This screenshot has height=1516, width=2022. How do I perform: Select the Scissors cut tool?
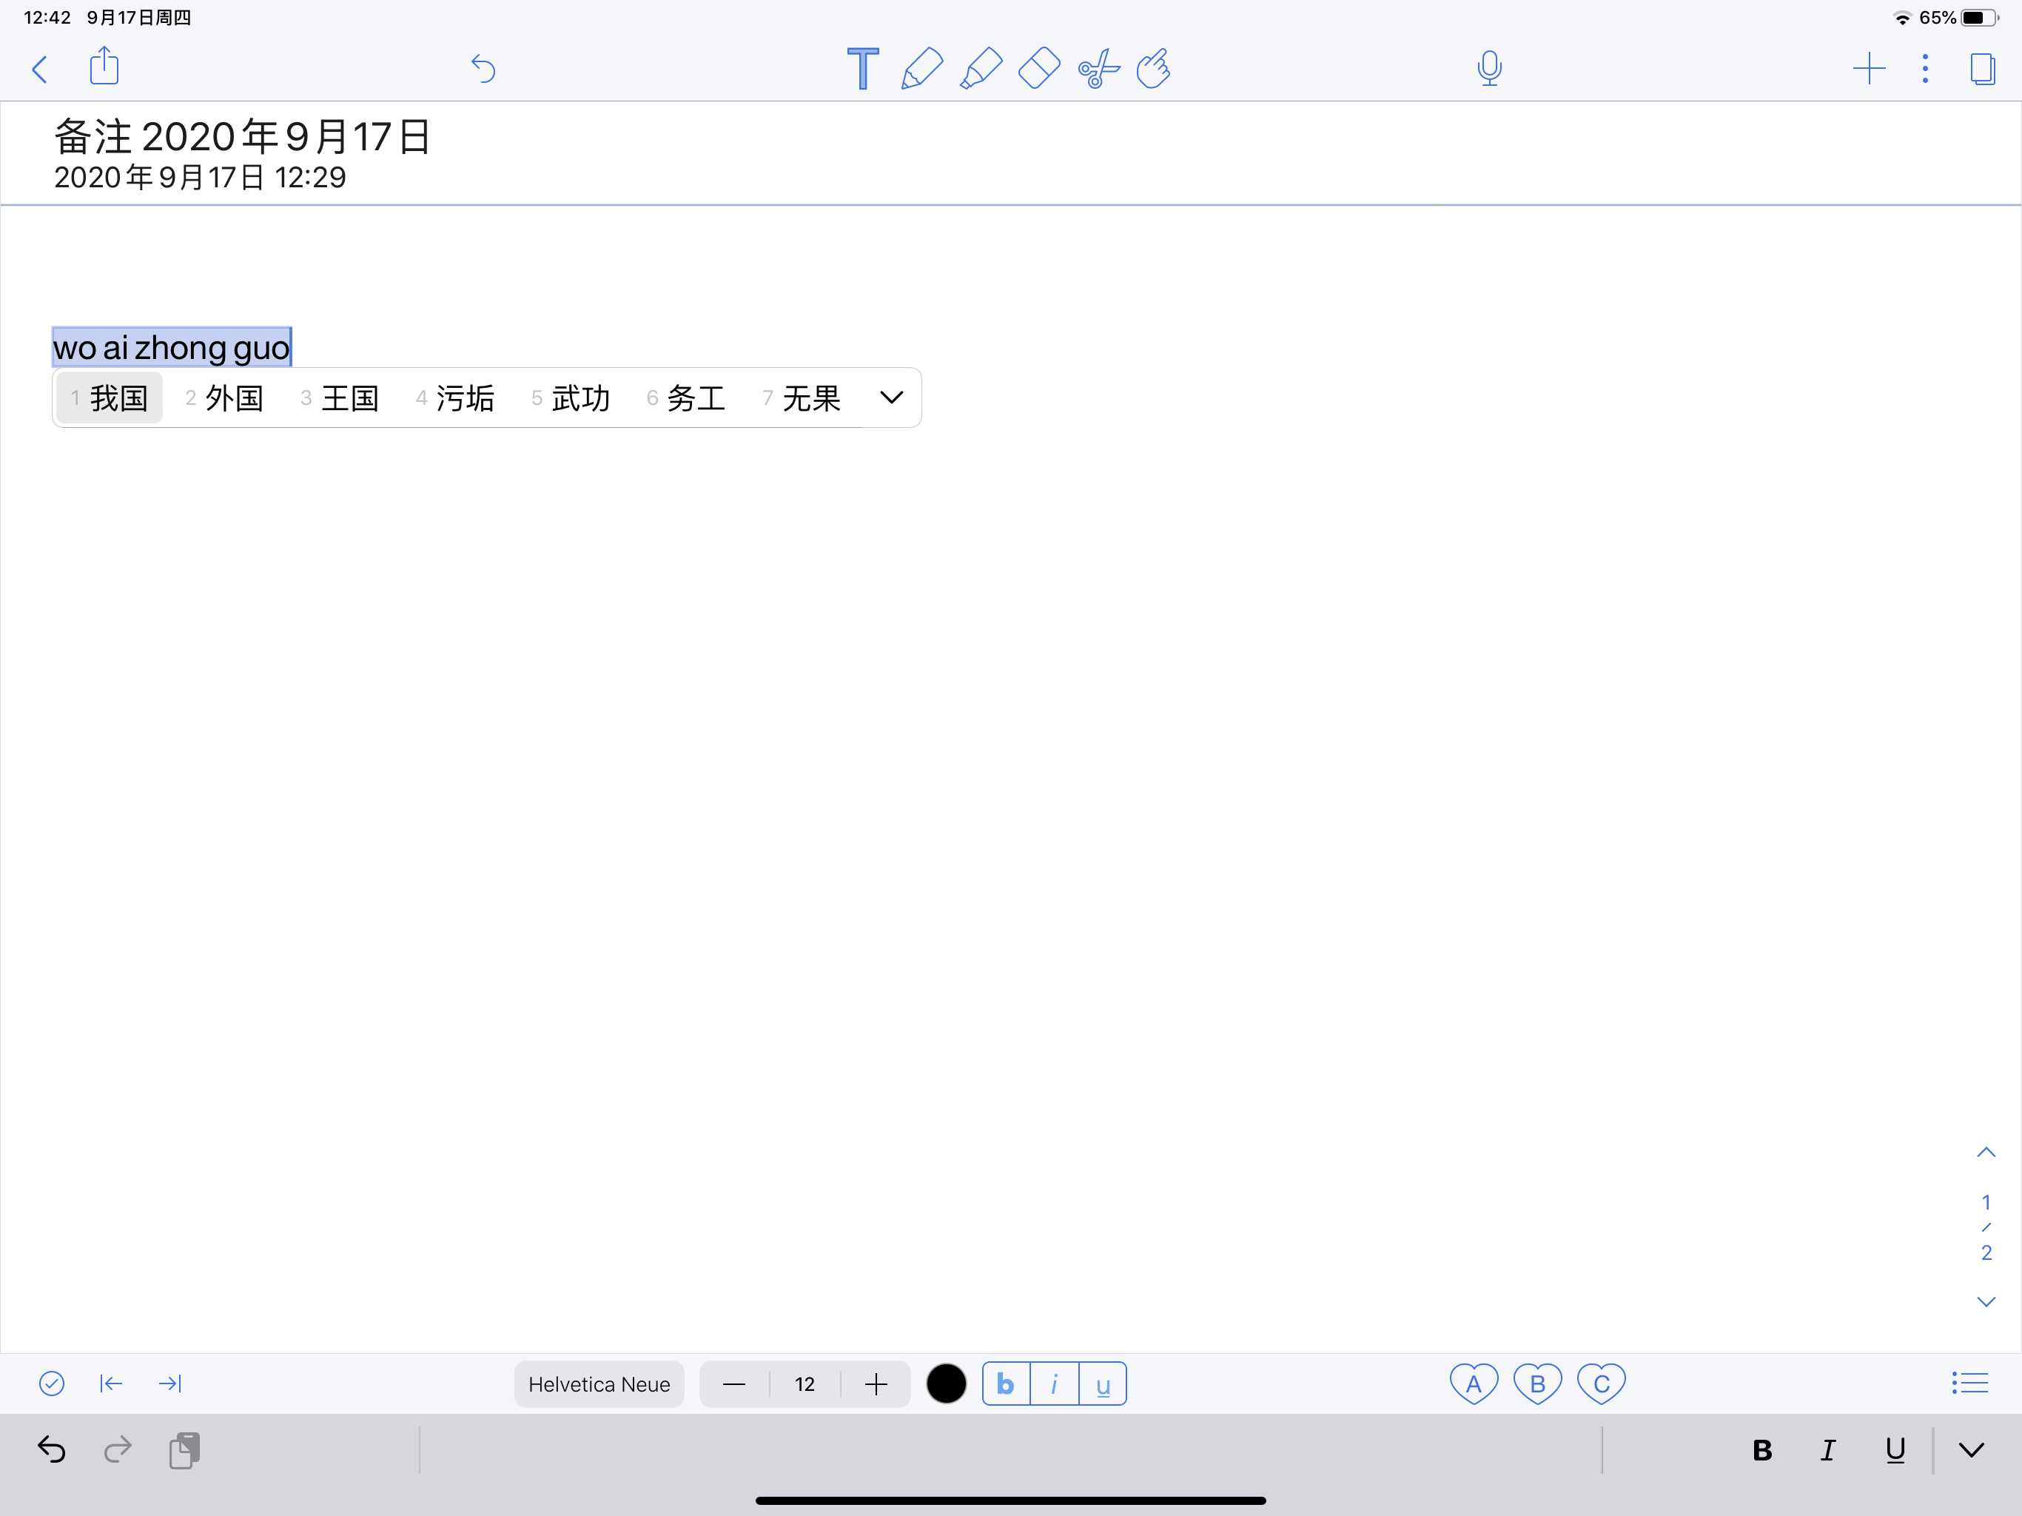point(1098,69)
